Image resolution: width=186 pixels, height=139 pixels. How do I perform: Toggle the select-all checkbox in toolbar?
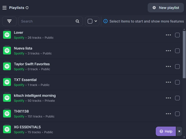90,21
